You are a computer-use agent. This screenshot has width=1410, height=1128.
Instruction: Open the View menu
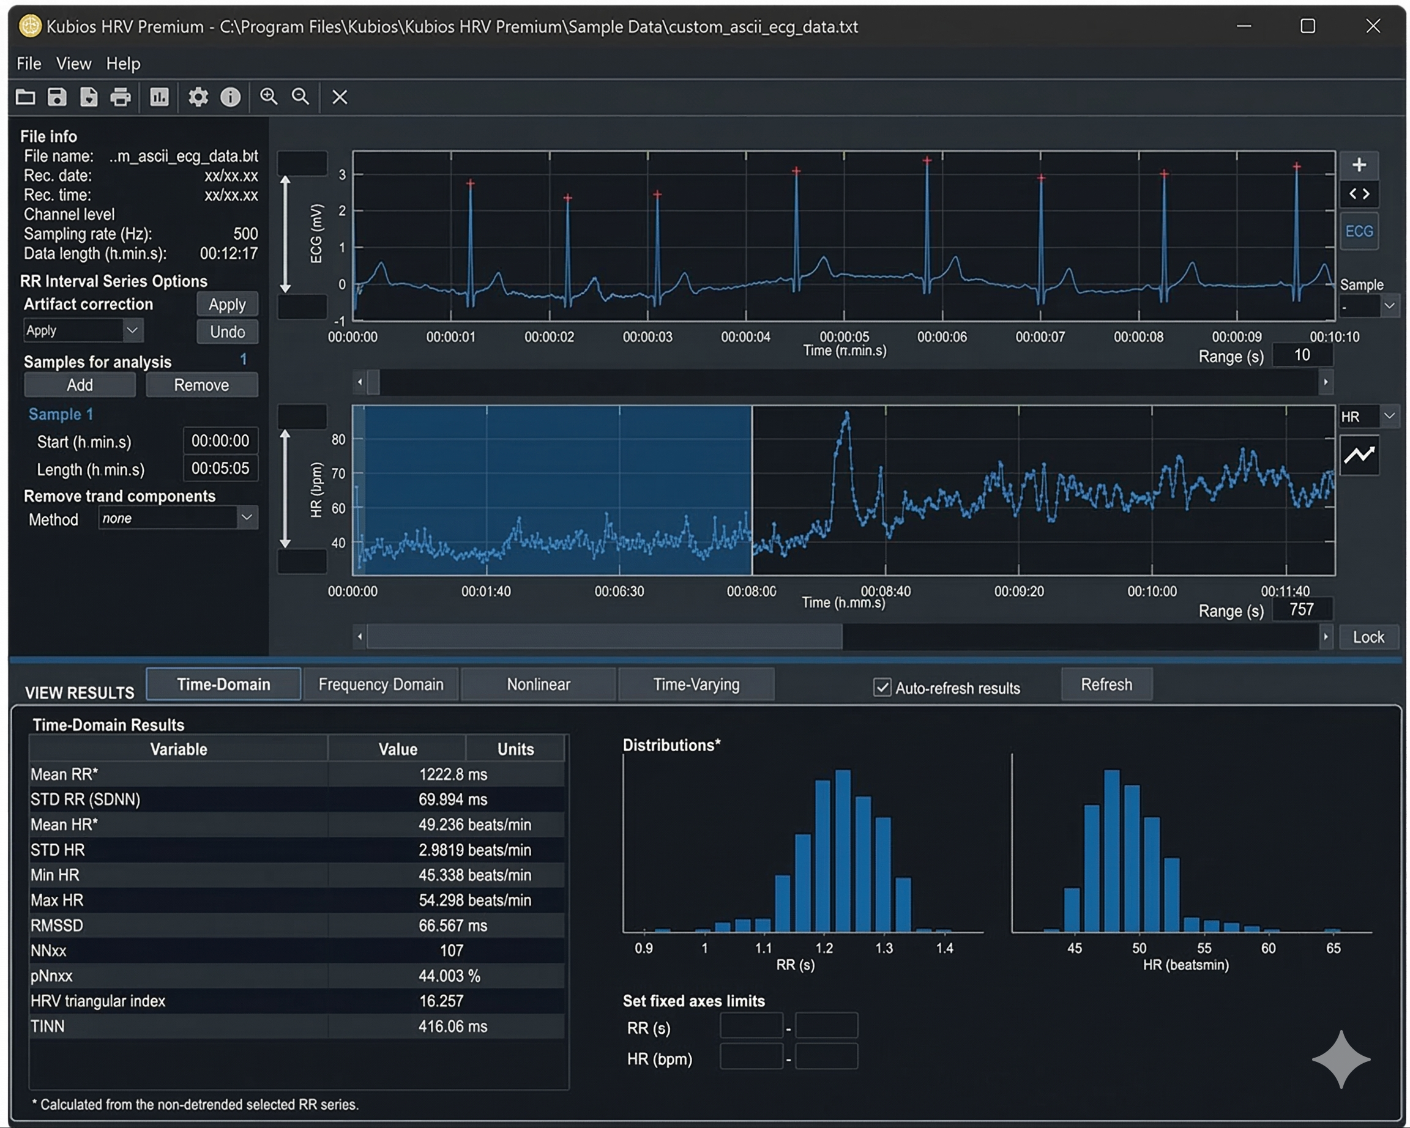pyautogui.click(x=73, y=64)
